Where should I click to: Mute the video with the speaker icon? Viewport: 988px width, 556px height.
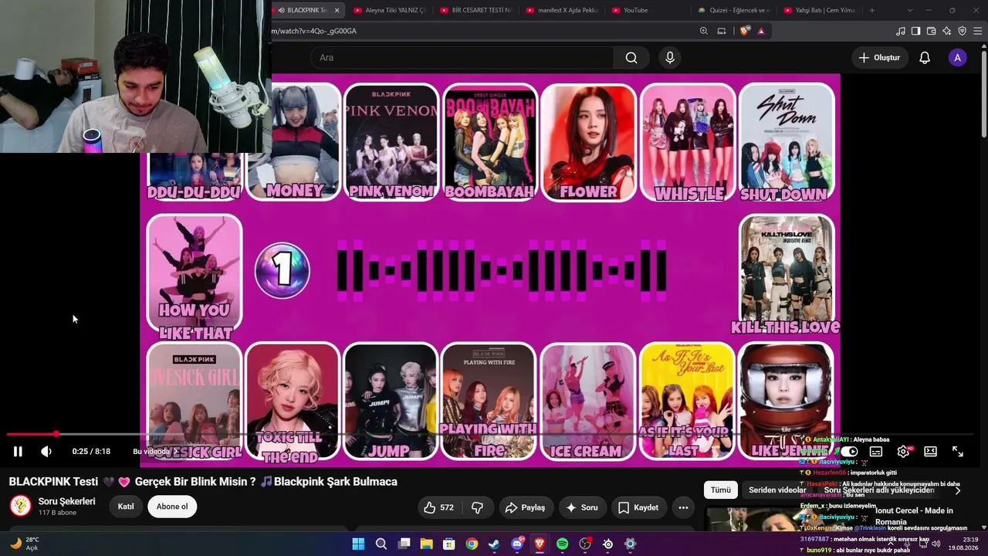pos(46,452)
